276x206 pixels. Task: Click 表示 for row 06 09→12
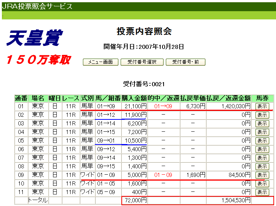pos(262,149)
